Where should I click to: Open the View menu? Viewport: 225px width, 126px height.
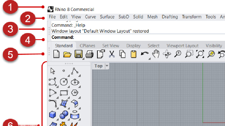point(76,17)
